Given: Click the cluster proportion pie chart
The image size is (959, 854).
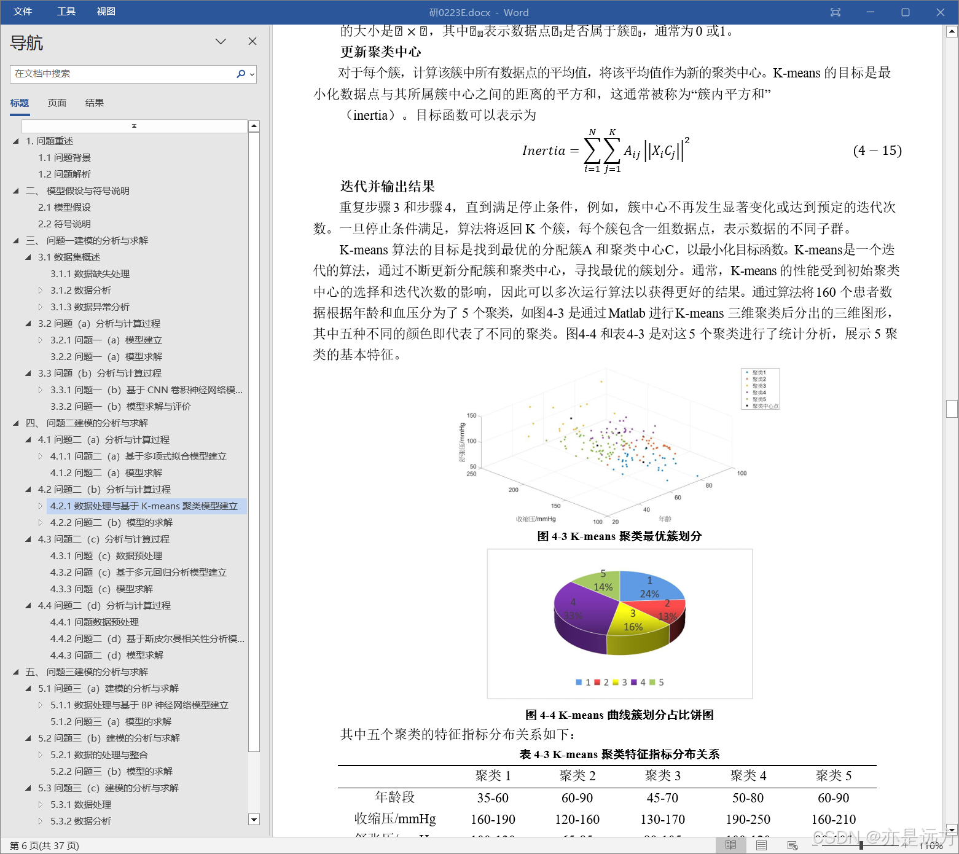Looking at the screenshot, I should pos(620,624).
